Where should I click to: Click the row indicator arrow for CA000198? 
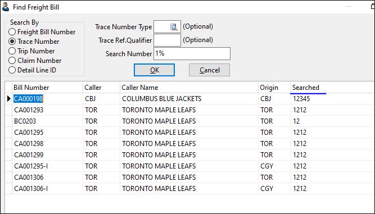(x=9, y=99)
